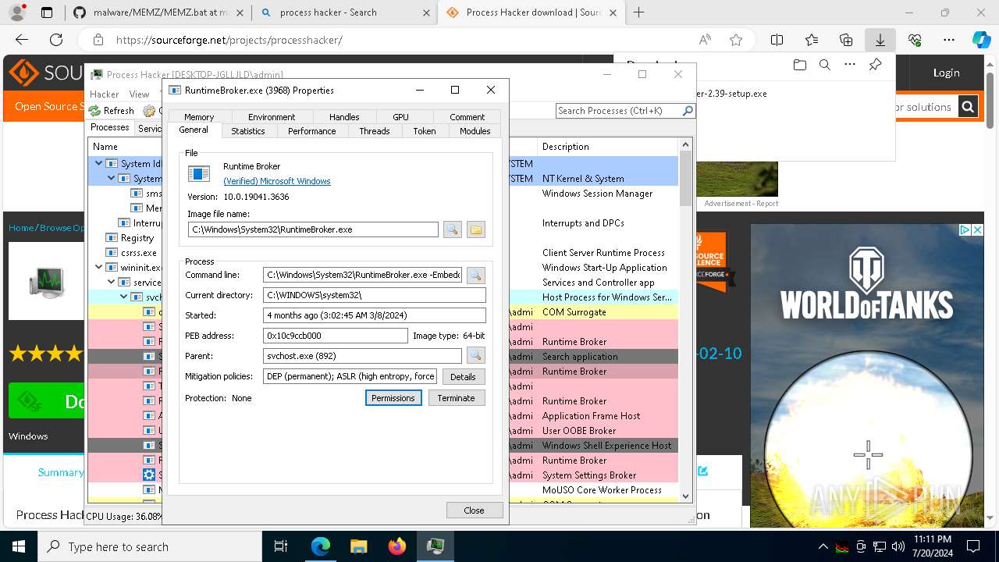Open Copilot sidebar icon
Screen dimensions: 999x562
[981, 40]
